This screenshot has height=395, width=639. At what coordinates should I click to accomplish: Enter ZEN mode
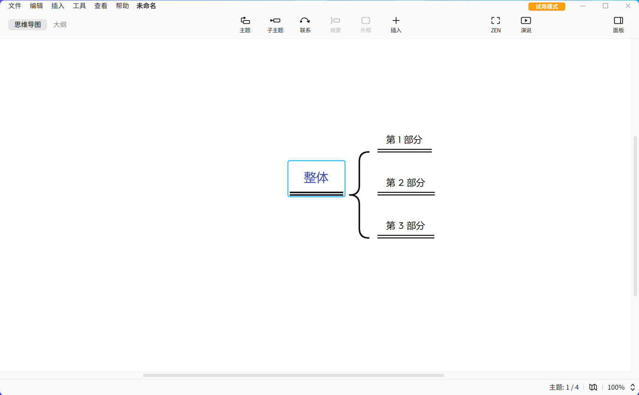(x=496, y=25)
